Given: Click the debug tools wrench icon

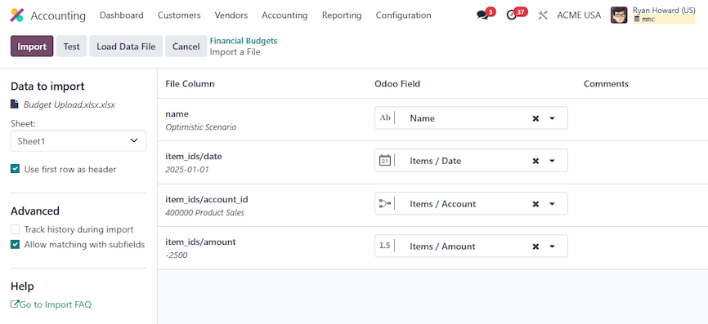Looking at the screenshot, I should pos(543,16).
